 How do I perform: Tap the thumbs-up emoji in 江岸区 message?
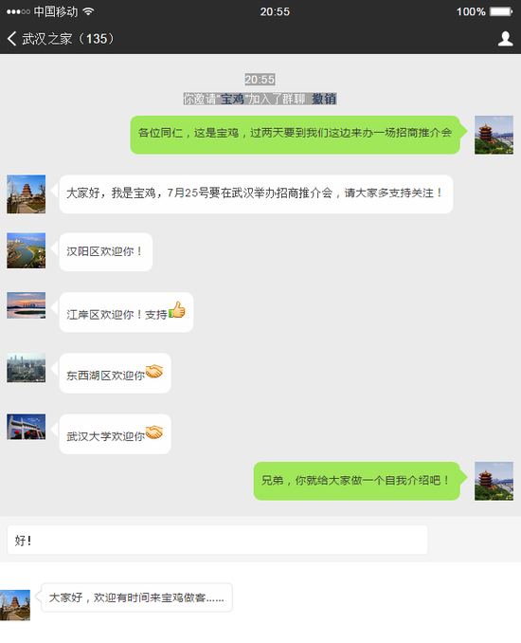pos(177,309)
